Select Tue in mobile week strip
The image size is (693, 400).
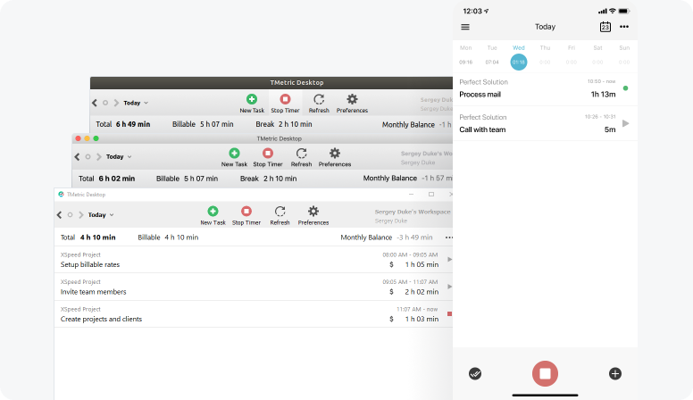tap(492, 54)
